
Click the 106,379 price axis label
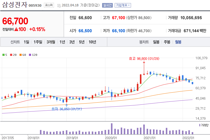click(201, 58)
